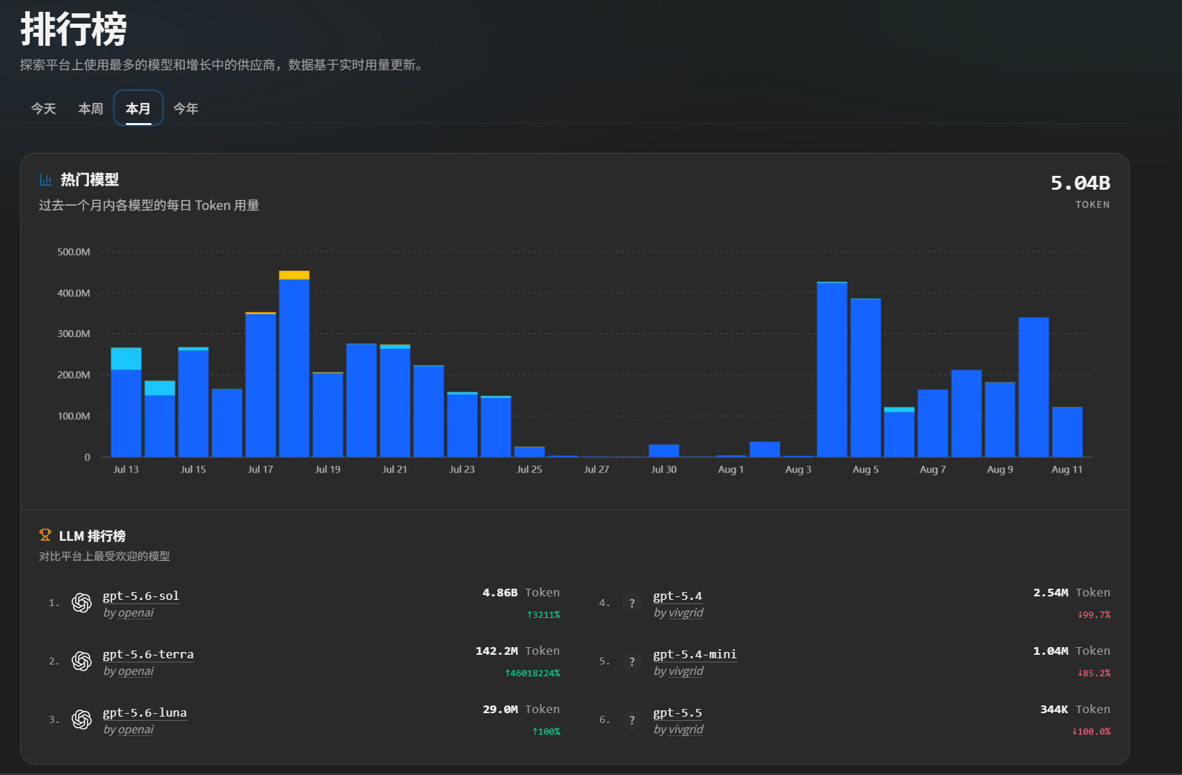The height and width of the screenshot is (775, 1182).
Task: Click the yellow segment on the Jul 18 bar
Action: point(294,275)
